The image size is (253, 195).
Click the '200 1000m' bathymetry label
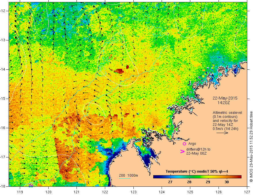(x=129, y=175)
